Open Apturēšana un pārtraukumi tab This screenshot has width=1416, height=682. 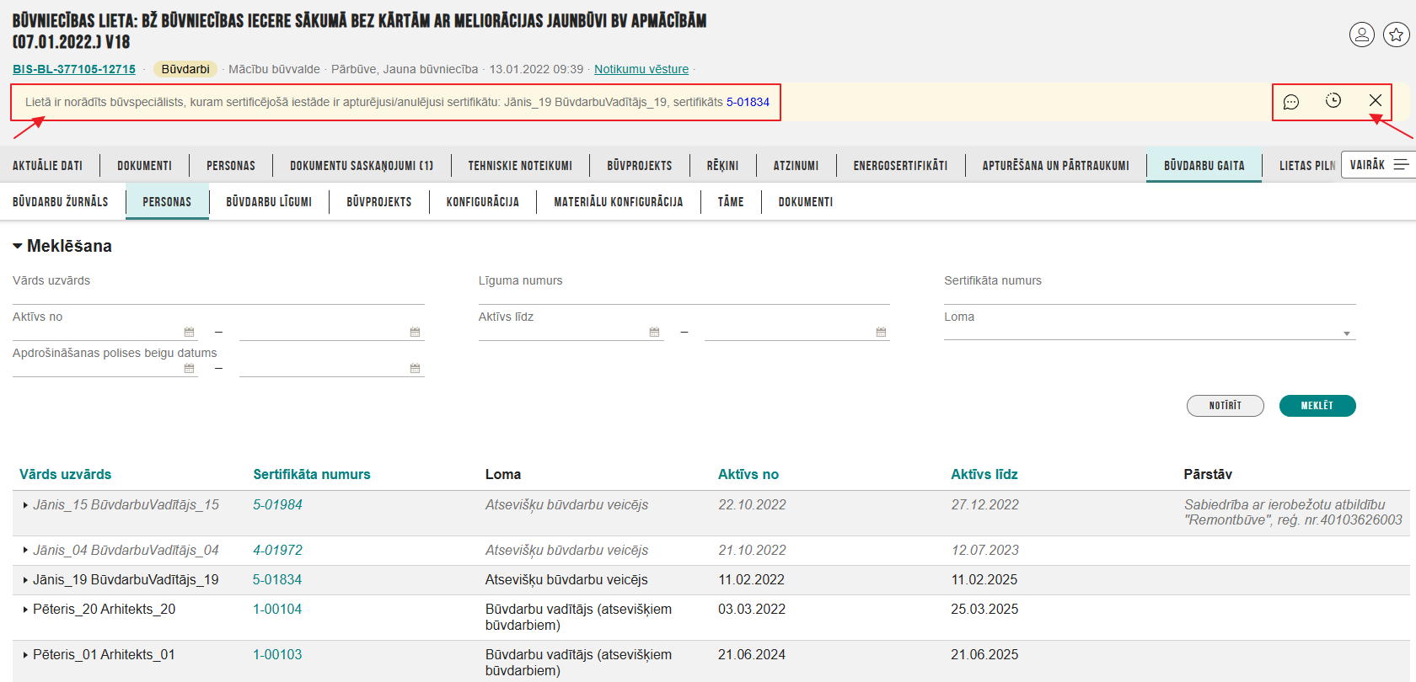tap(1056, 166)
